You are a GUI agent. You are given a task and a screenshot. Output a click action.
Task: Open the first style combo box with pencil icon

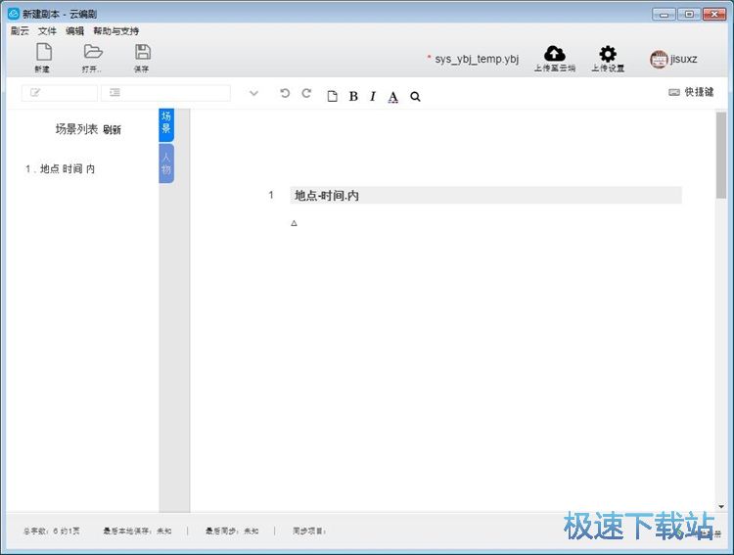click(59, 93)
